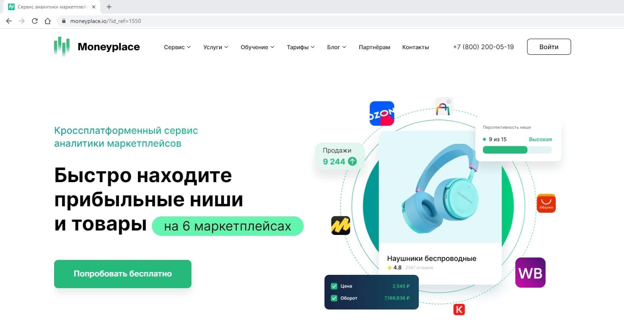Click the shopping bag marketplace icon
Image resolution: width=624 pixels, height=324 pixels.
443,107
